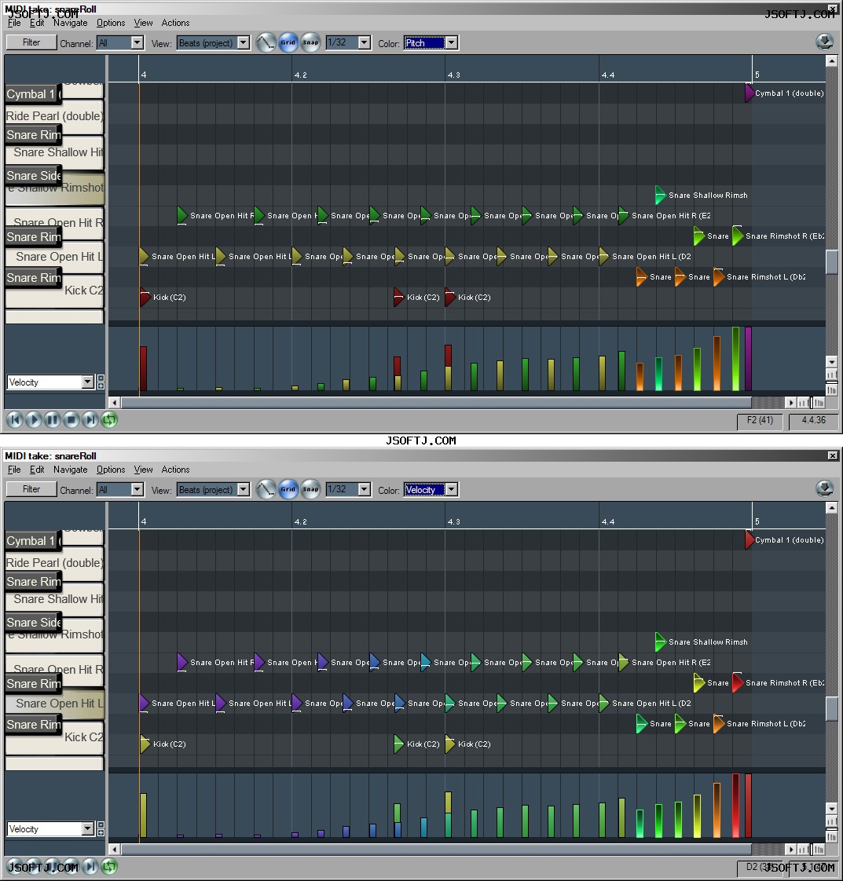Close the Velocity-colored MIDI take window

(x=832, y=455)
